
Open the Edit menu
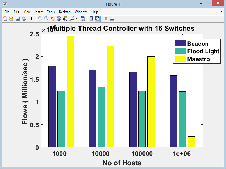point(16,12)
